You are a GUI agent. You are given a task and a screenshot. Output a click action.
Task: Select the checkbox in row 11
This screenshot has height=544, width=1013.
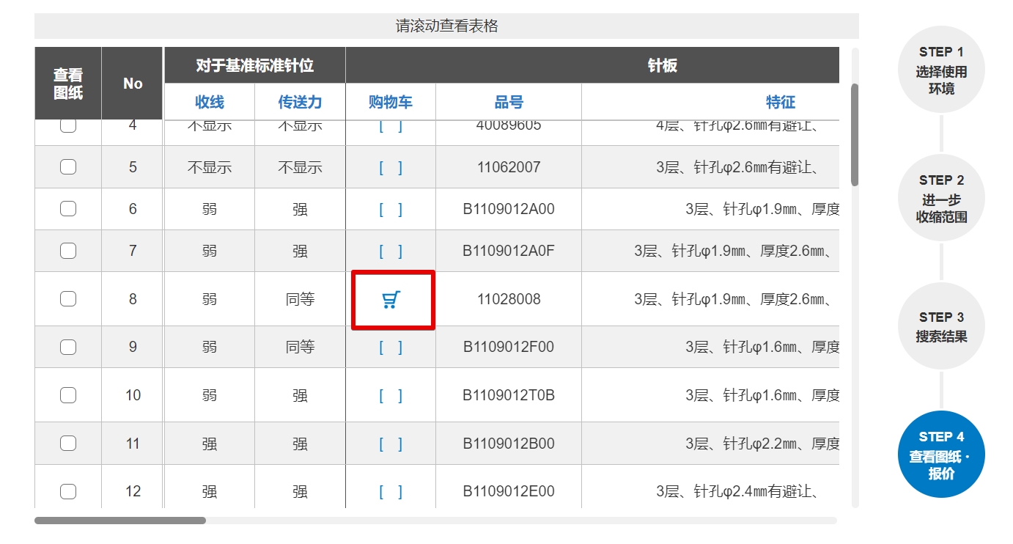(x=68, y=444)
